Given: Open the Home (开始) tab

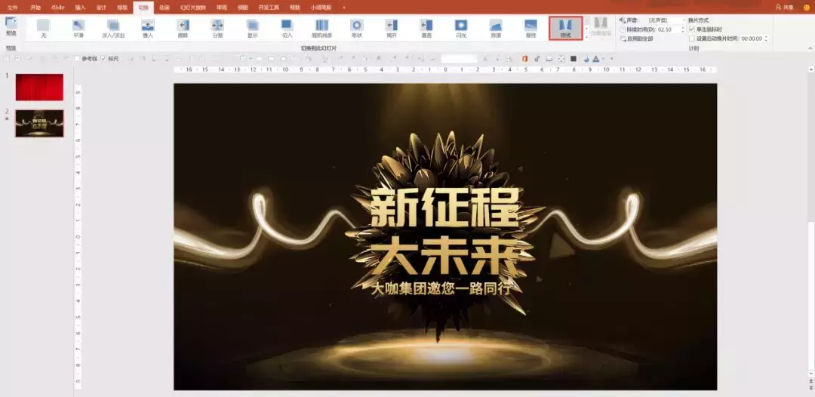Looking at the screenshot, I should pos(35,8).
